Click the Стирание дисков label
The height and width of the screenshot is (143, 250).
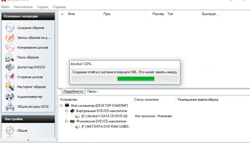click(30, 77)
